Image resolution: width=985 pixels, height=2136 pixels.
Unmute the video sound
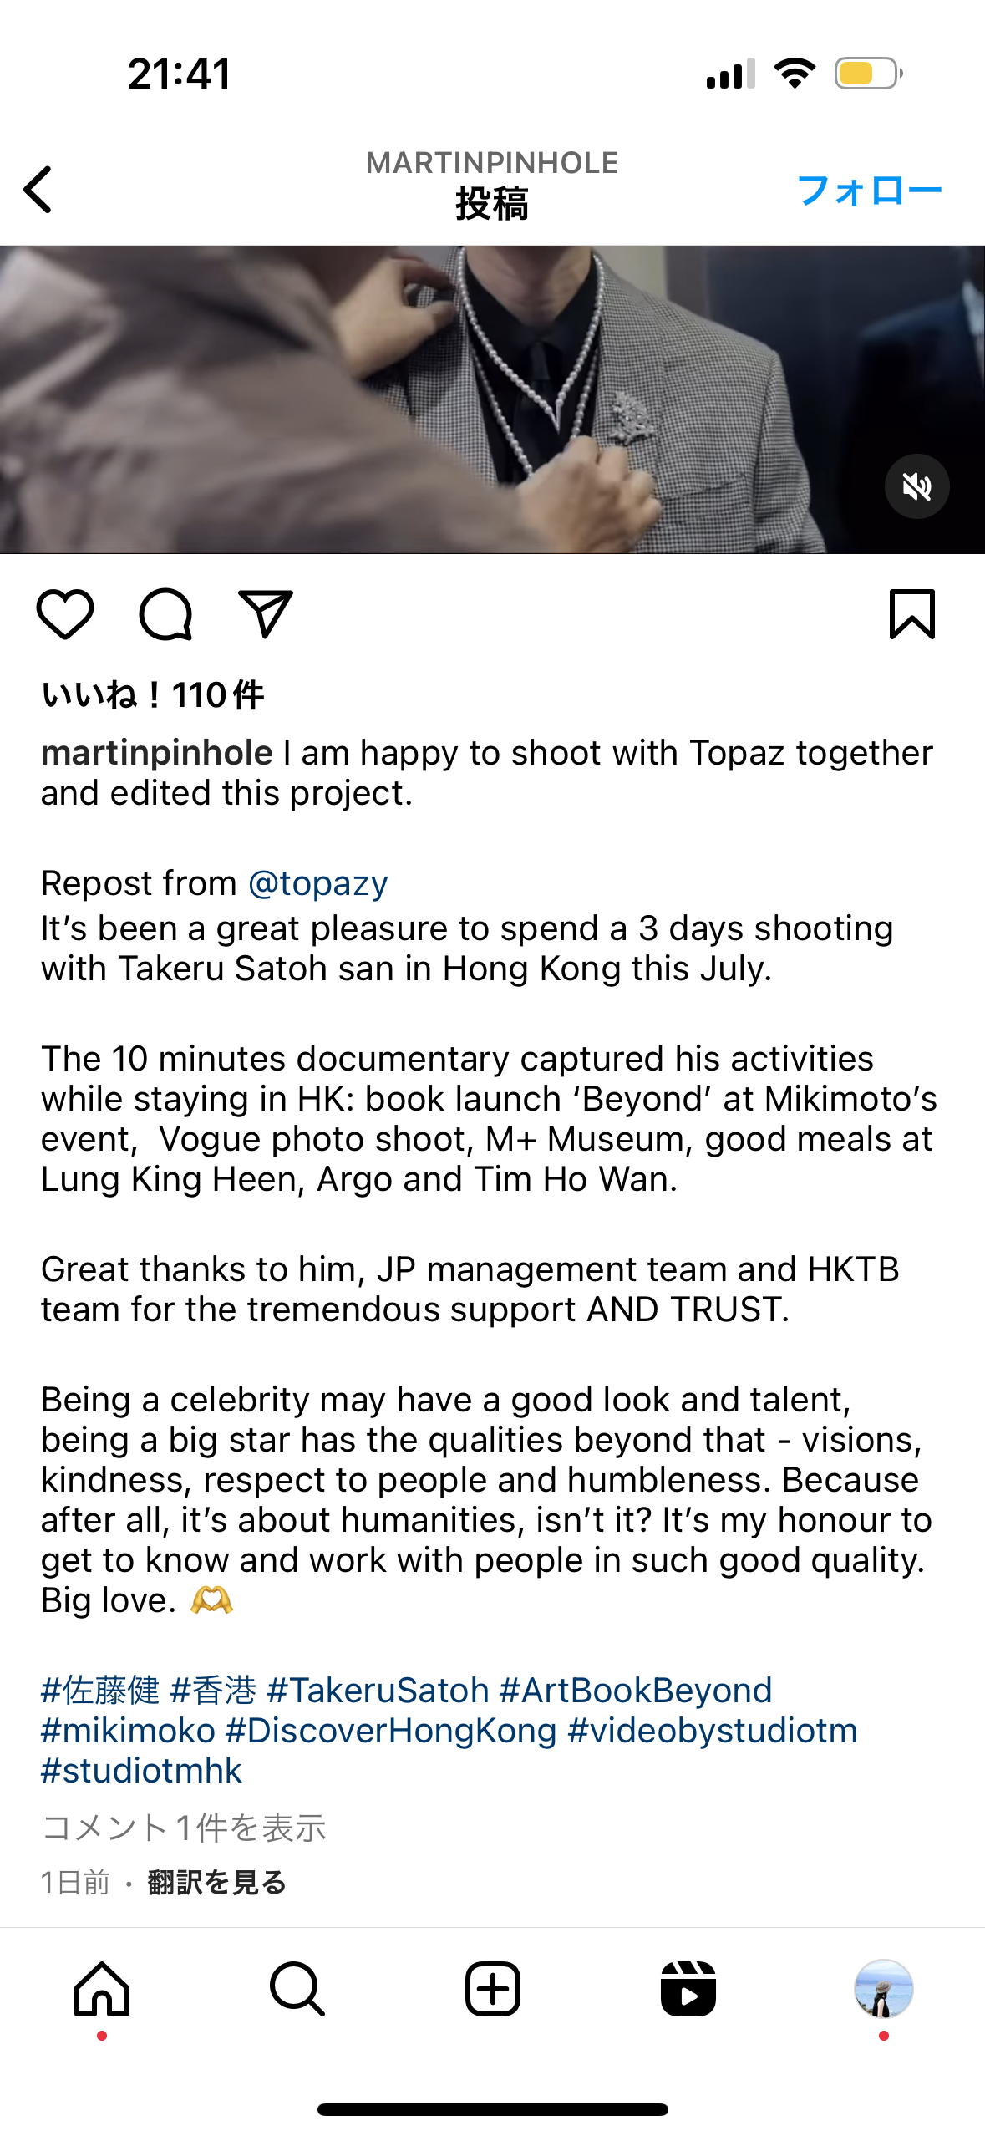coord(916,486)
